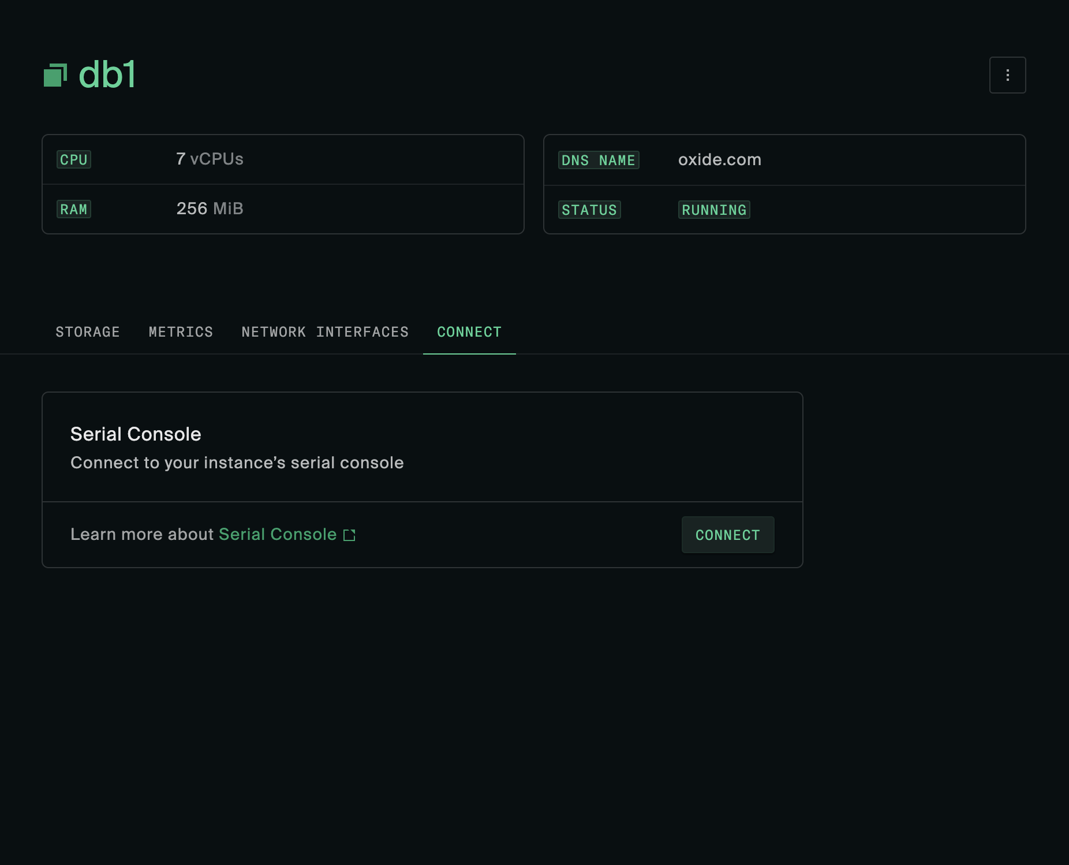
Task: Click the RUNNING status badge
Action: coord(714,210)
